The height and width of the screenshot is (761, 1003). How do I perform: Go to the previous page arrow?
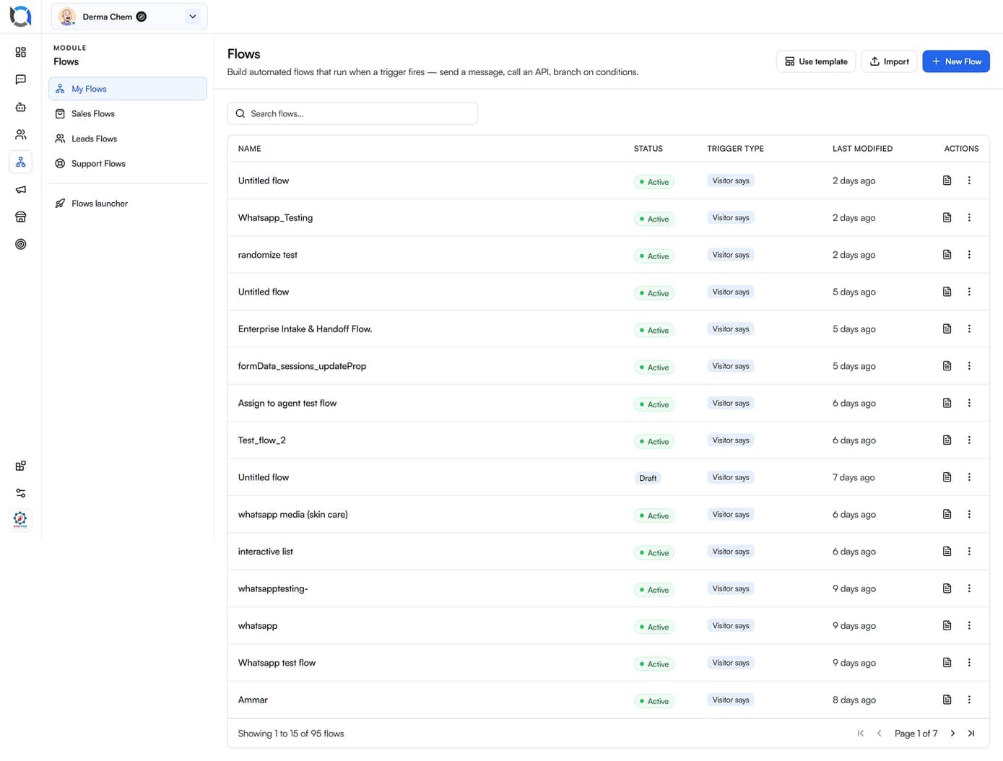(879, 734)
